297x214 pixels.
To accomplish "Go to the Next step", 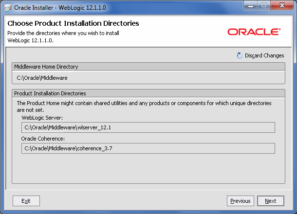I will point(271,201).
